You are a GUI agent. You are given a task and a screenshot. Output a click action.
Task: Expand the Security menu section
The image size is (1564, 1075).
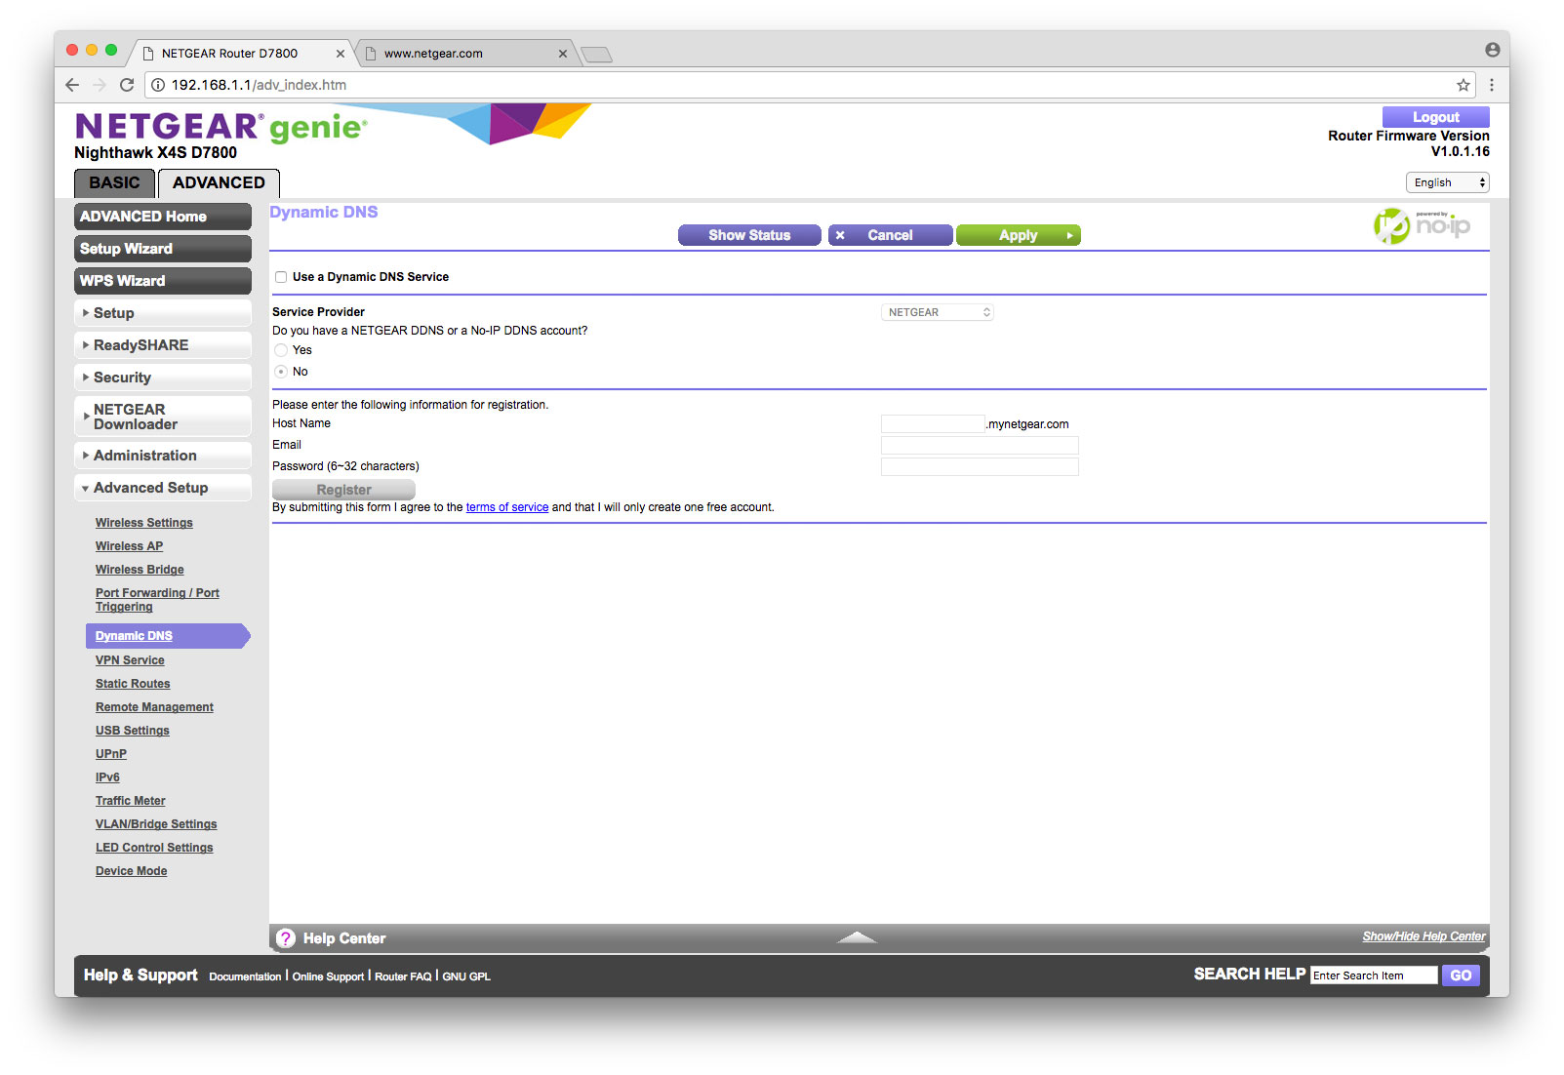pyautogui.click(x=163, y=378)
